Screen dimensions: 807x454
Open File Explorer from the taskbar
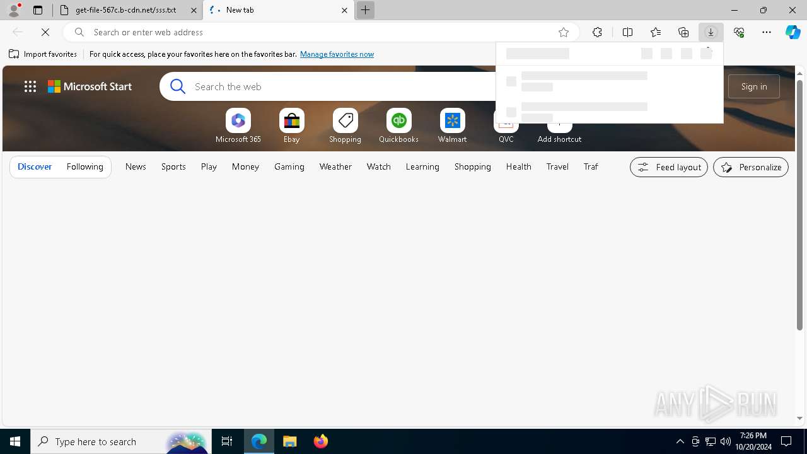tap(289, 441)
